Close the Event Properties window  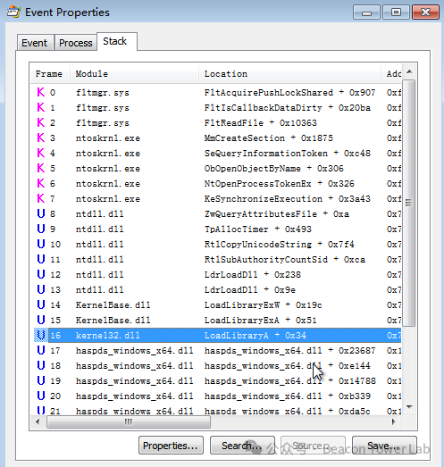point(425,13)
